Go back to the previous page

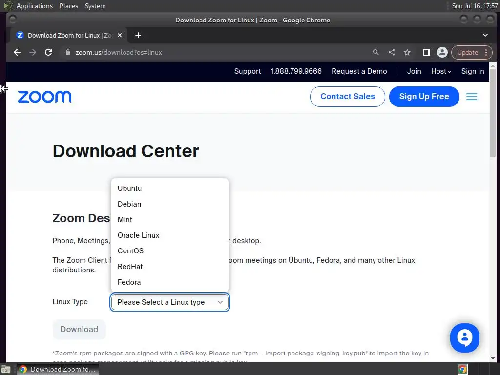[17, 52]
